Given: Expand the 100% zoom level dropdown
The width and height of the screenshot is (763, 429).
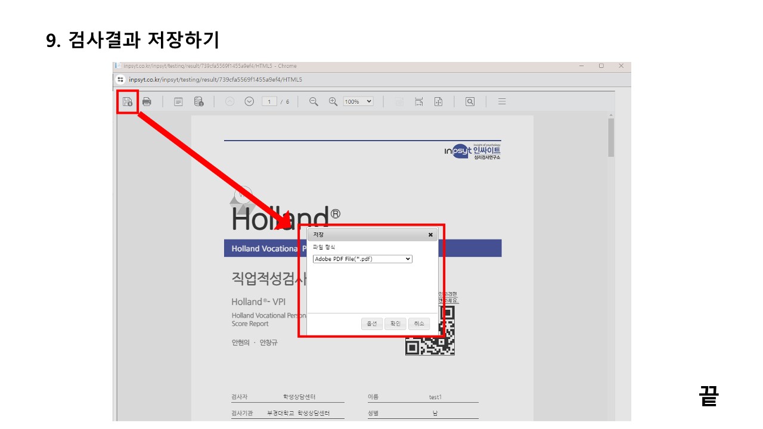Looking at the screenshot, I should 358,101.
